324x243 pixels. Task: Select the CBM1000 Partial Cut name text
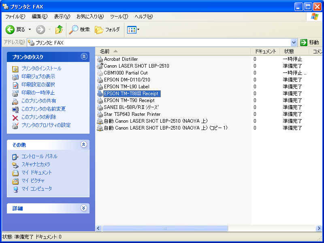tap(126, 73)
